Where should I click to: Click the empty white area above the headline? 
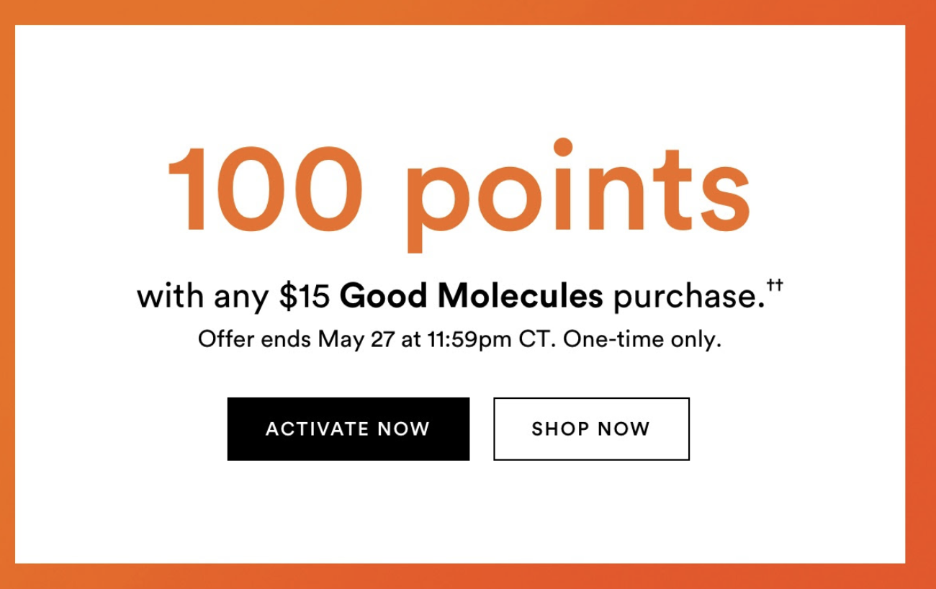click(460, 79)
